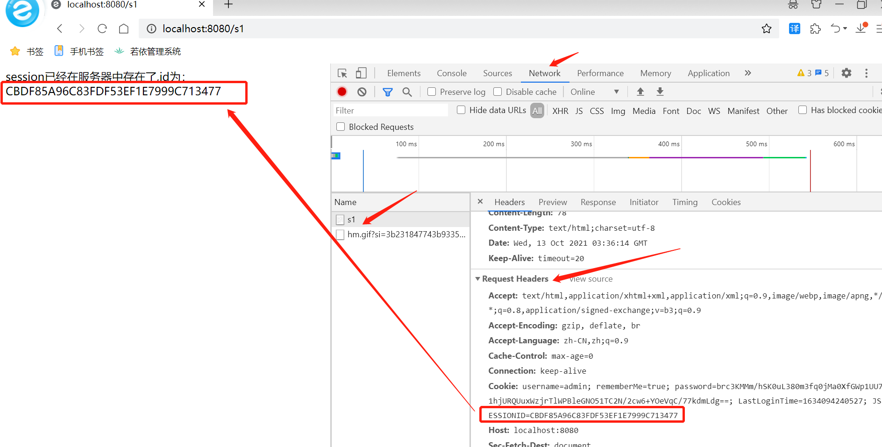Filter requests by XHR type
This screenshot has width=882, height=447.
click(x=560, y=111)
